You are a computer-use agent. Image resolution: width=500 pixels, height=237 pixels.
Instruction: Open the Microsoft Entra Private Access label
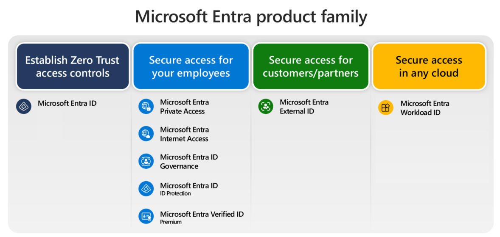click(x=184, y=107)
